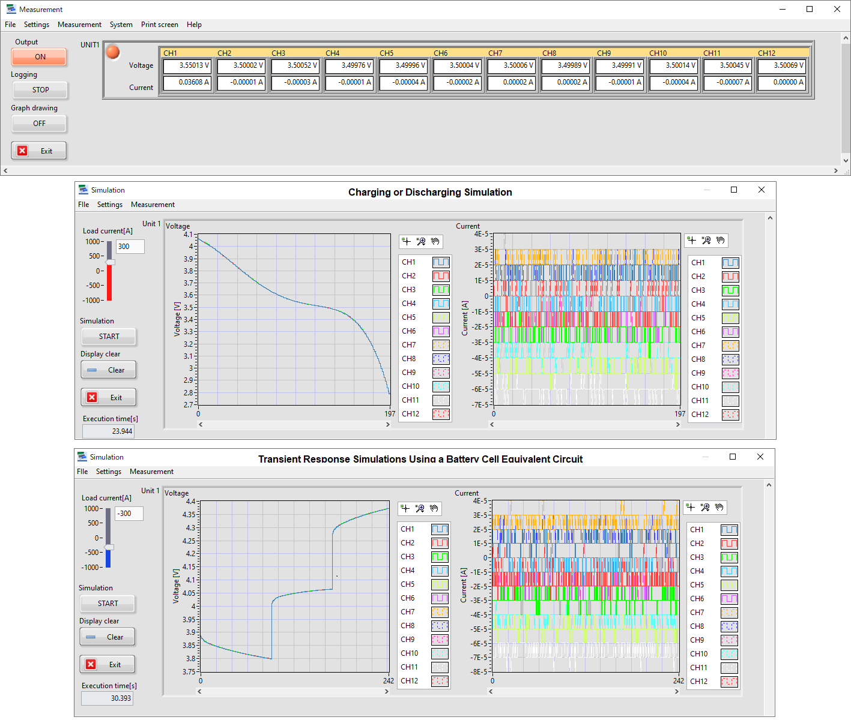Click Measurement window horizontal scrollbar right arrow
Screen dimensions: 851x720
pyautogui.click(x=836, y=171)
